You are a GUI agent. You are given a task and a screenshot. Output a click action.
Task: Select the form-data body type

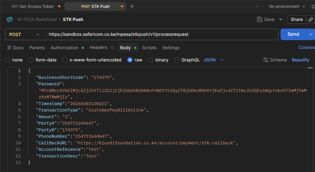pyautogui.click(x=31, y=60)
